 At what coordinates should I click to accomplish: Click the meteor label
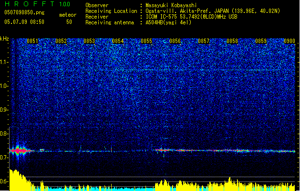pyautogui.click(x=68, y=15)
